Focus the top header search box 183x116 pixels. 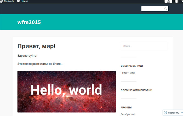click(153, 9)
